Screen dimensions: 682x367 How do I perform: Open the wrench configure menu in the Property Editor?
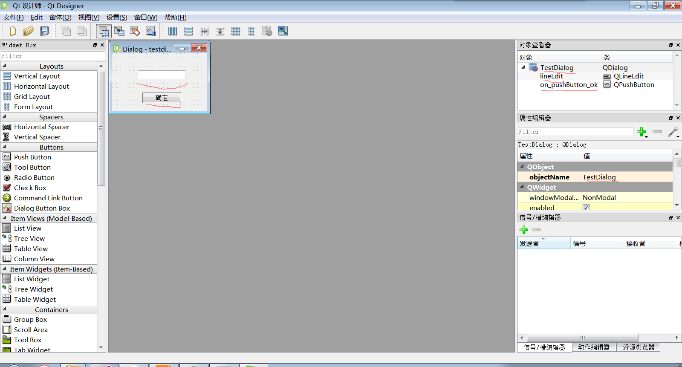[673, 132]
